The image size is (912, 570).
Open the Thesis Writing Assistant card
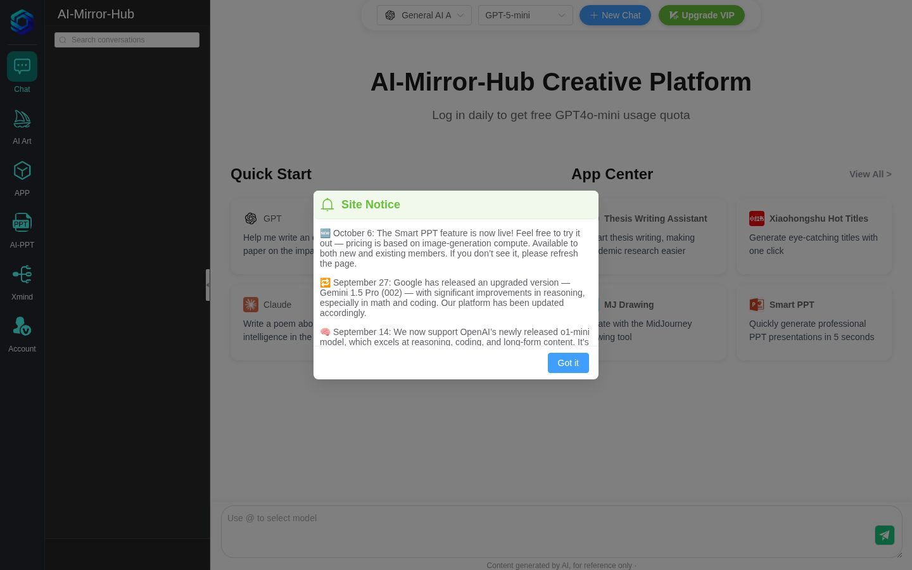pyautogui.click(x=655, y=237)
